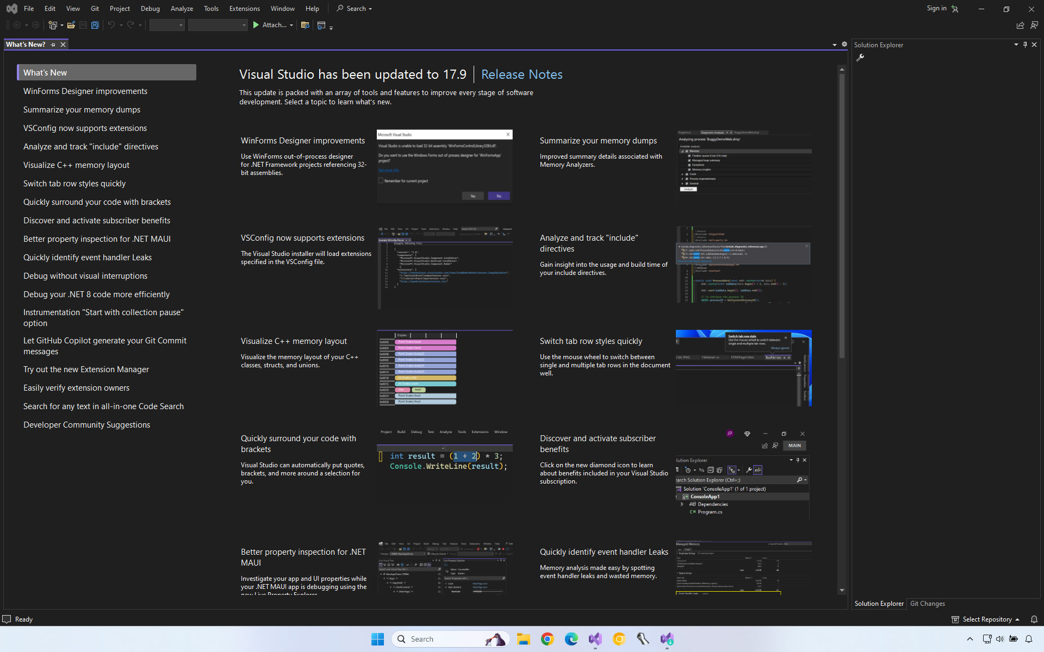Click the Open File folder icon
The width and height of the screenshot is (1044, 652).
71,25
